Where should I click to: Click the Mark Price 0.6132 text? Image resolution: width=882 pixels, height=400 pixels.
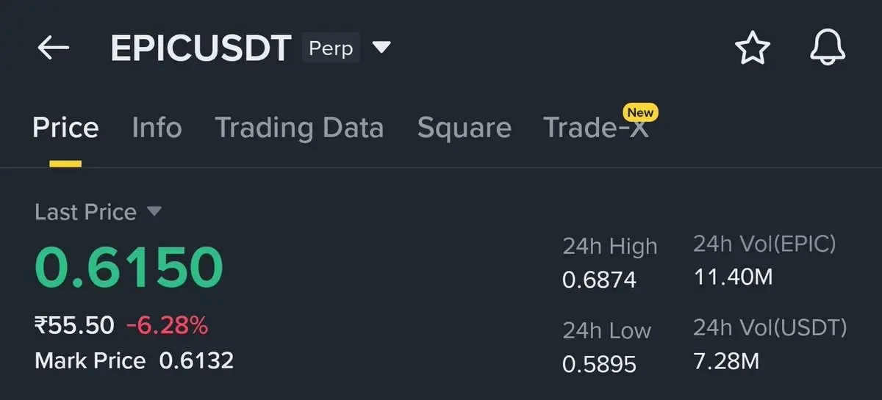(134, 361)
